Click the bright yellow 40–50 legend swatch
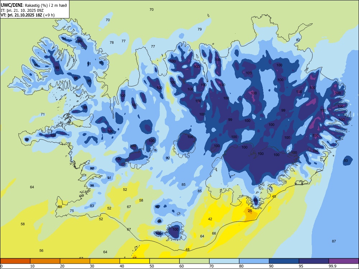359x269 pixels. tap(135, 261)
